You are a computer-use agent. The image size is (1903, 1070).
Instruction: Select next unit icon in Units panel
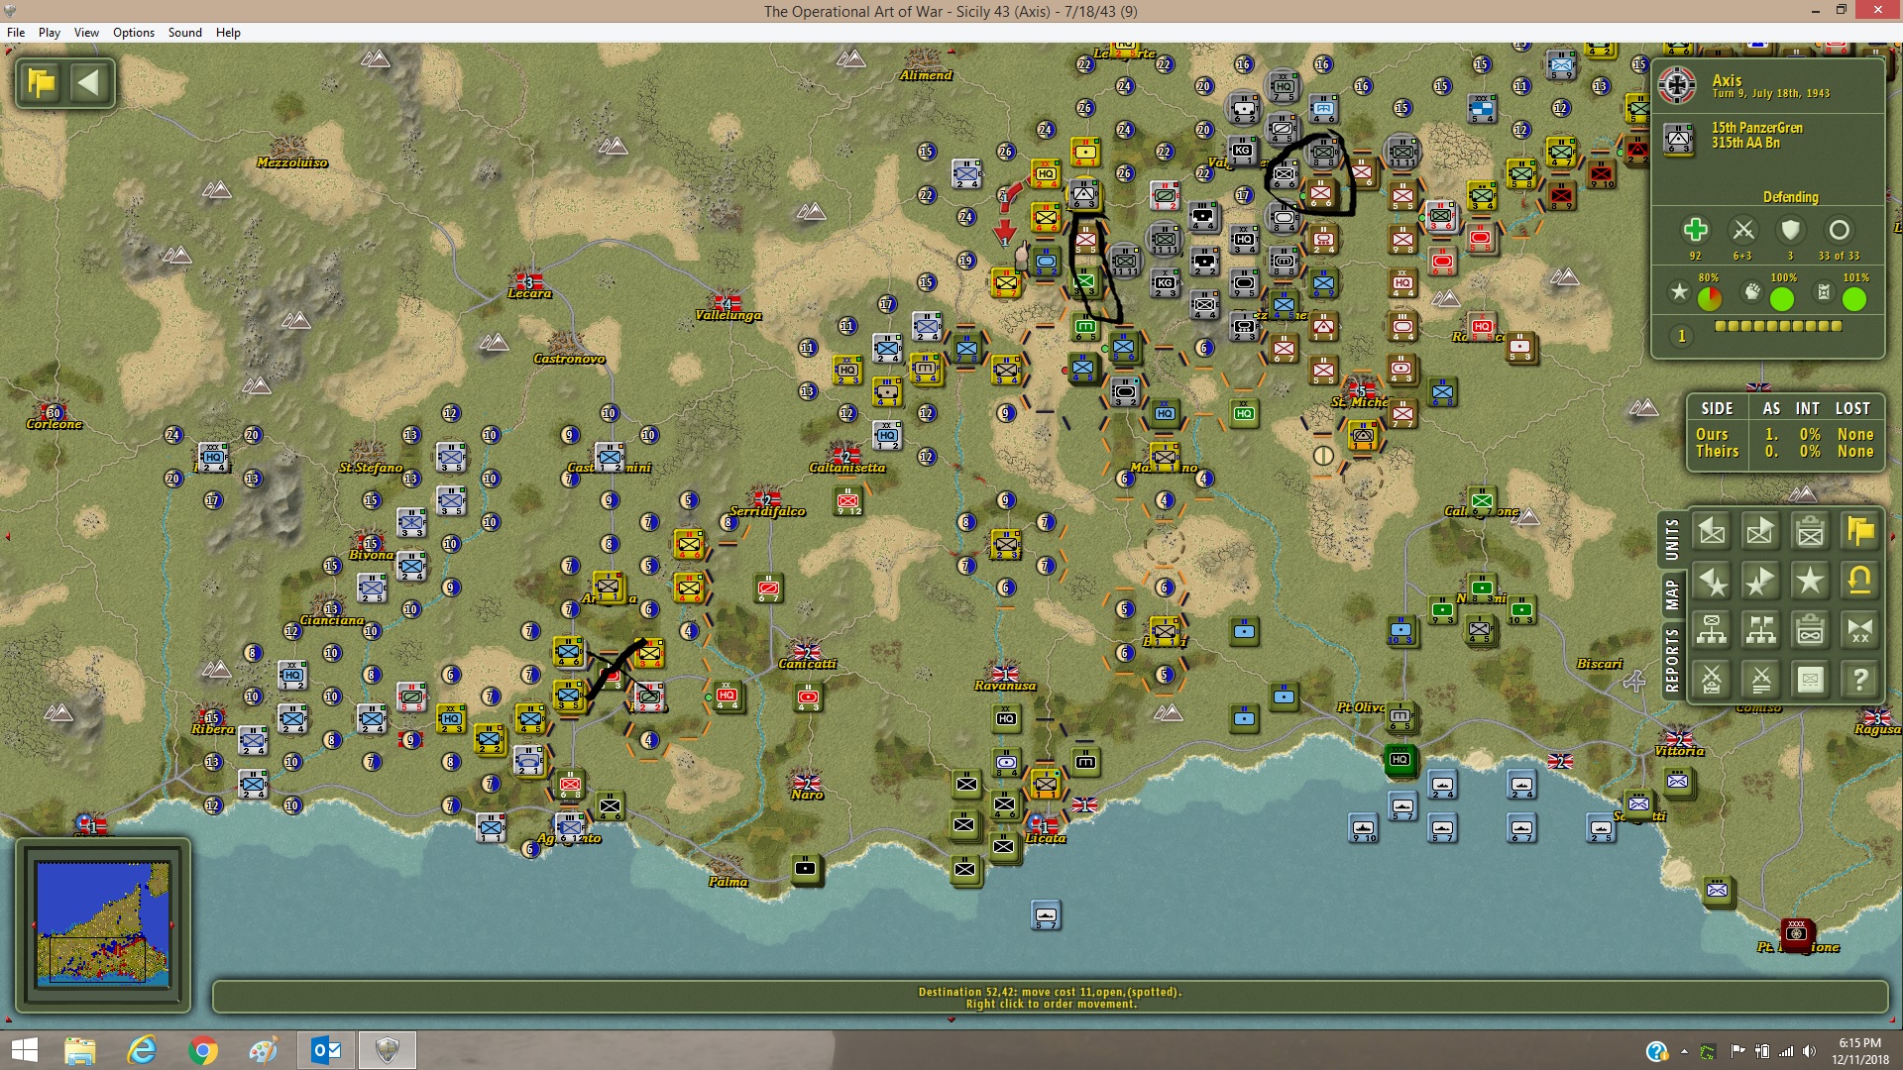click(1760, 532)
